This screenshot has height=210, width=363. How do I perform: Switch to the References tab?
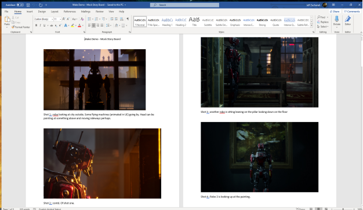[70, 12]
